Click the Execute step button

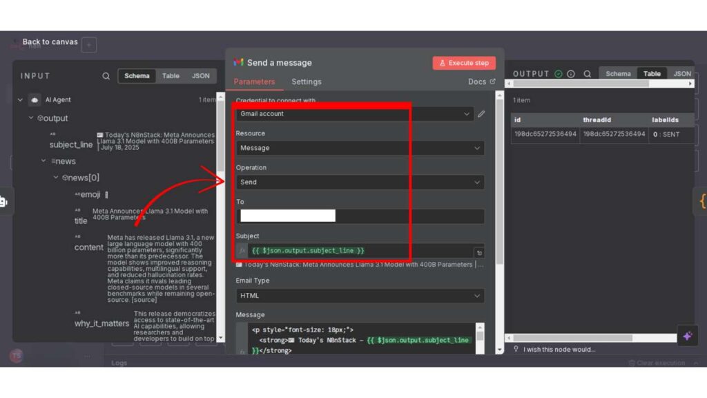[x=464, y=63]
